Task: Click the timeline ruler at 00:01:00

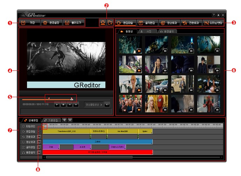Action: tap(108, 124)
